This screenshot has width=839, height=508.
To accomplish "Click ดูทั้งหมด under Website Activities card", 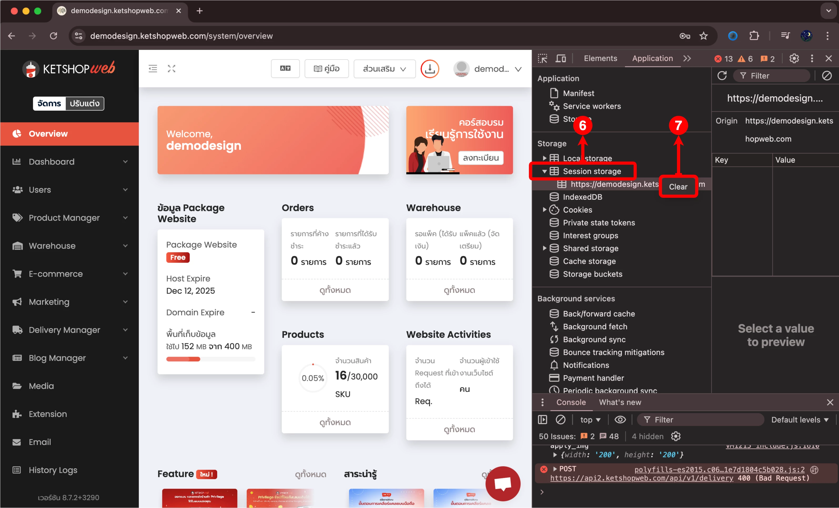I will click(x=459, y=429).
